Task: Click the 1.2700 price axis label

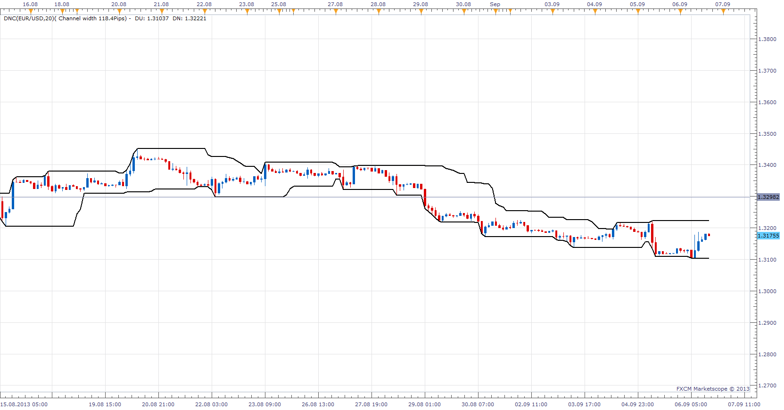Action: point(767,385)
